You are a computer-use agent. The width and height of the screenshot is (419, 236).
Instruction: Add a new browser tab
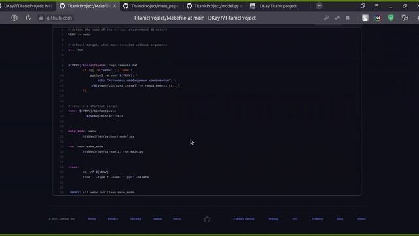click(x=319, y=6)
